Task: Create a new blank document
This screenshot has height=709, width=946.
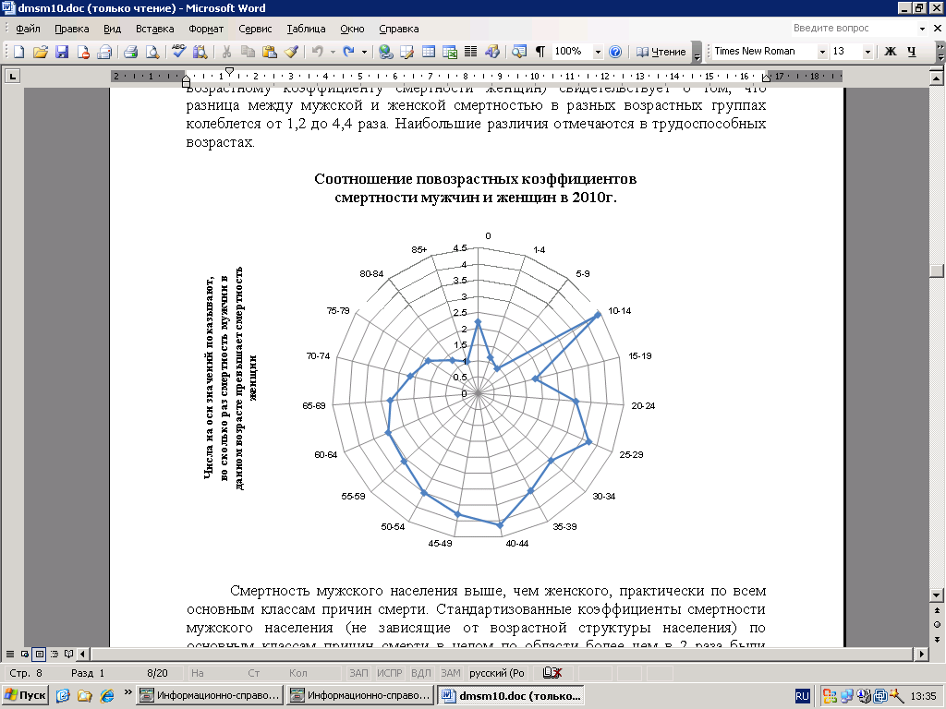Action: point(18,52)
